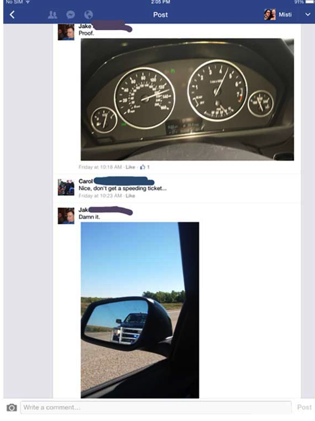The image size is (315, 421).
Task: View Carol's profile avatar
Action: (66, 187)
